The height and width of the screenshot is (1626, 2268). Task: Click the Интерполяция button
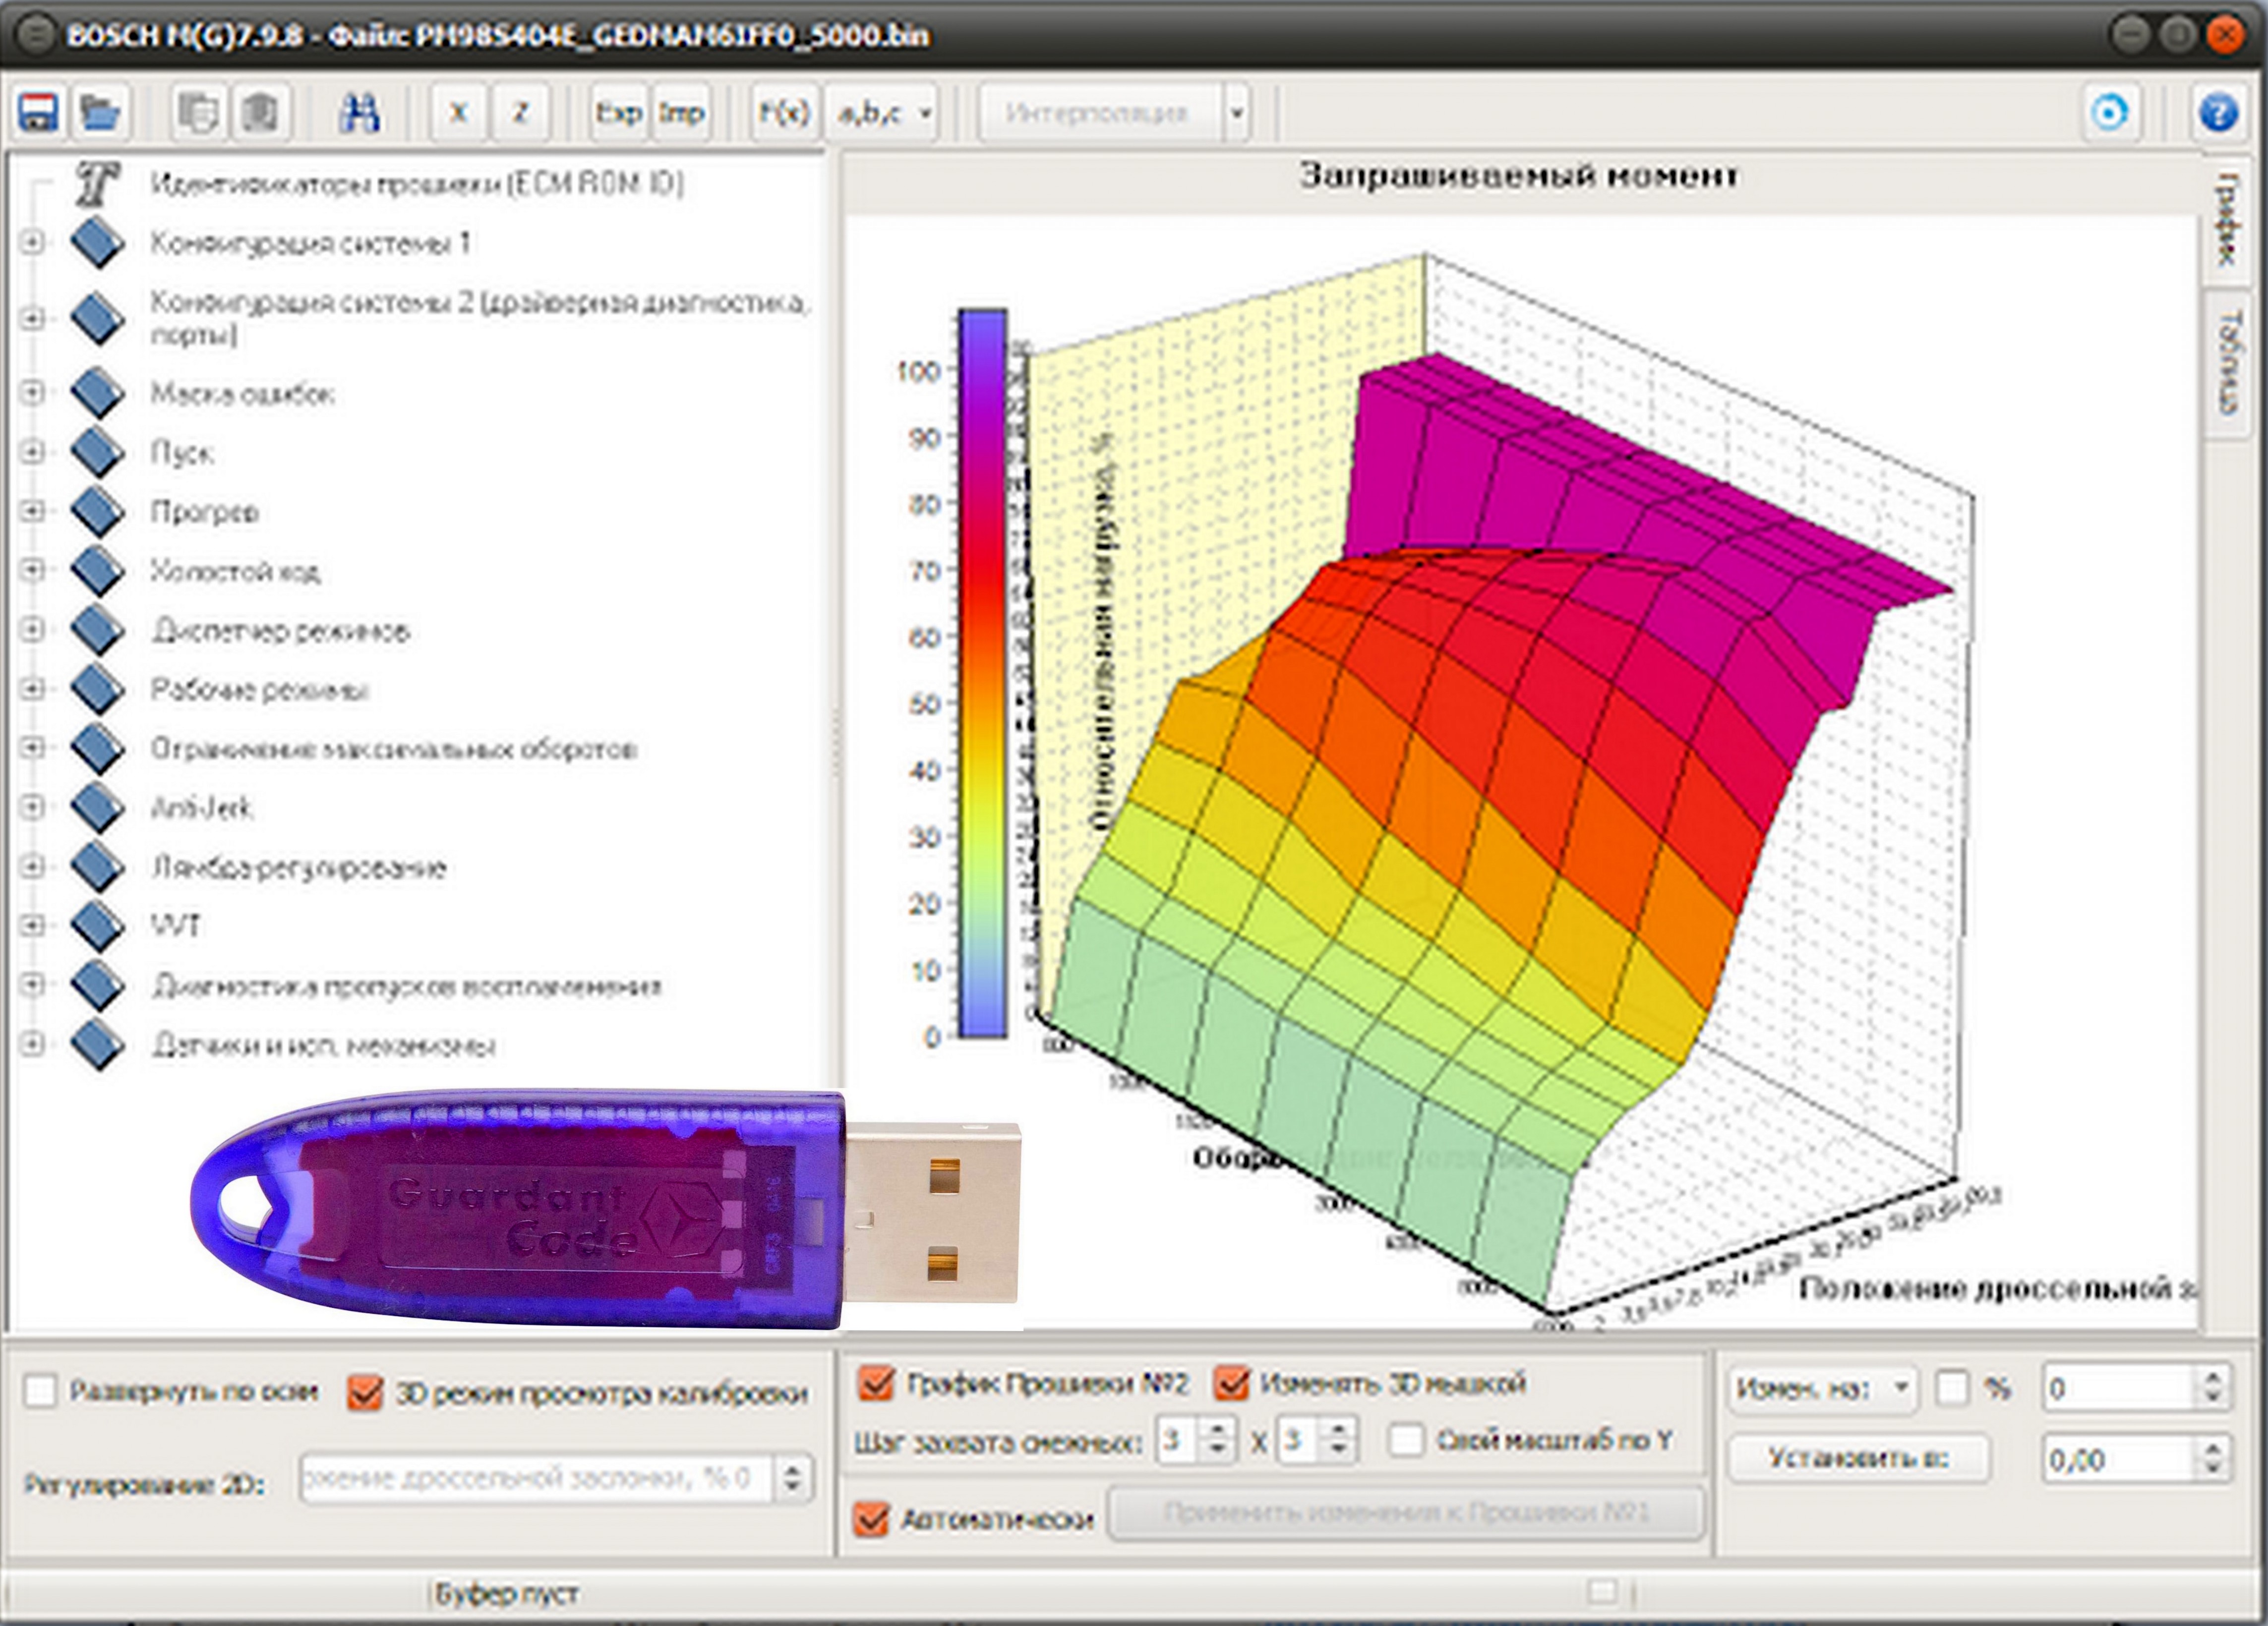point(1097,112)
